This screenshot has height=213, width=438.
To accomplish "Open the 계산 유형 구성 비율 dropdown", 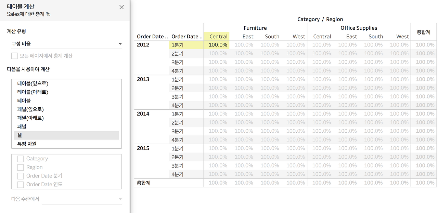I will (x=67, y=44).
